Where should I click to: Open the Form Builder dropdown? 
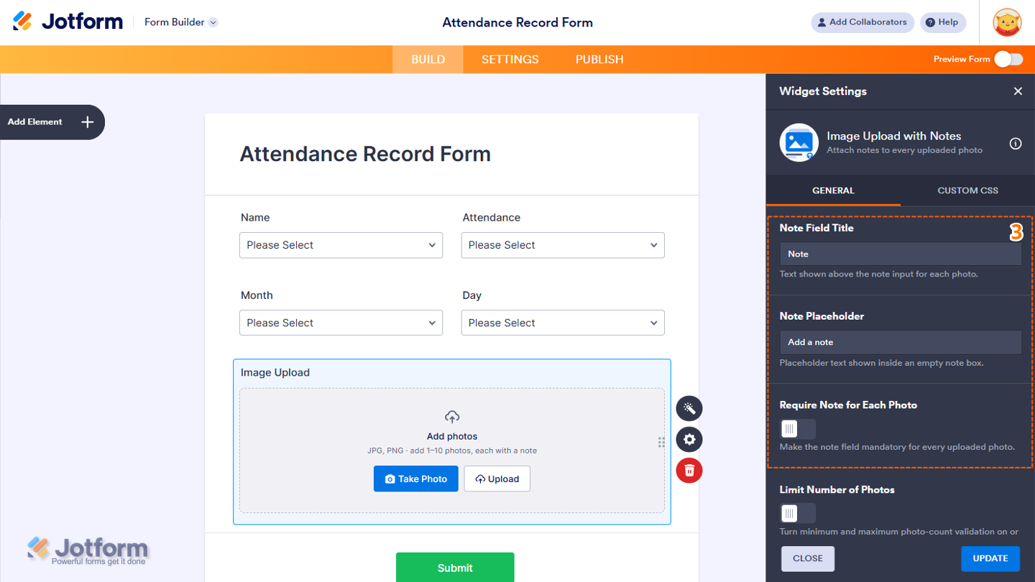180,22
